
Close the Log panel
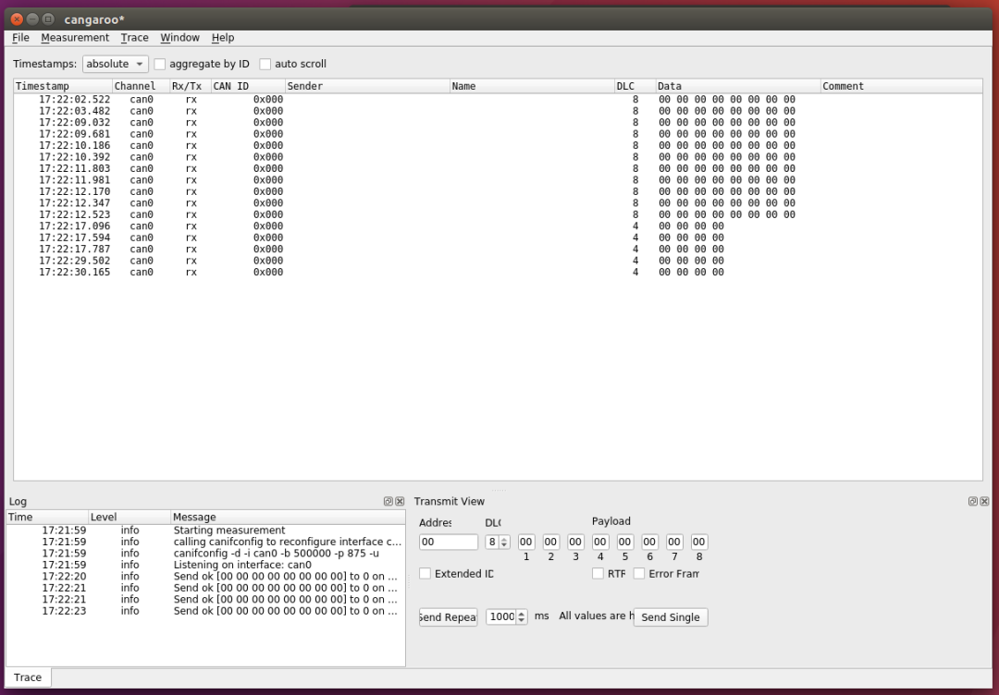point(399,501)
